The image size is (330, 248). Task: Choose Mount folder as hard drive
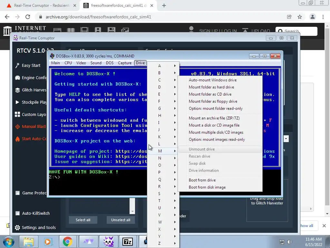coord(220,87)
